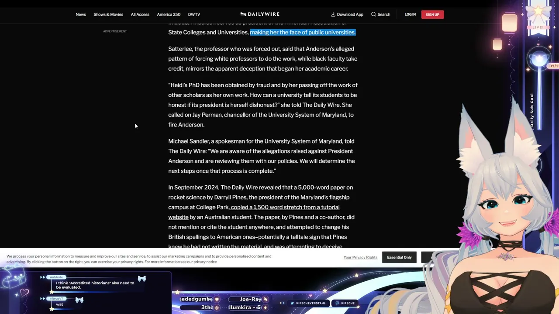Open the News menu item
Image resolution: width=559 pixels, height=314 pixels.
[81, 14]
